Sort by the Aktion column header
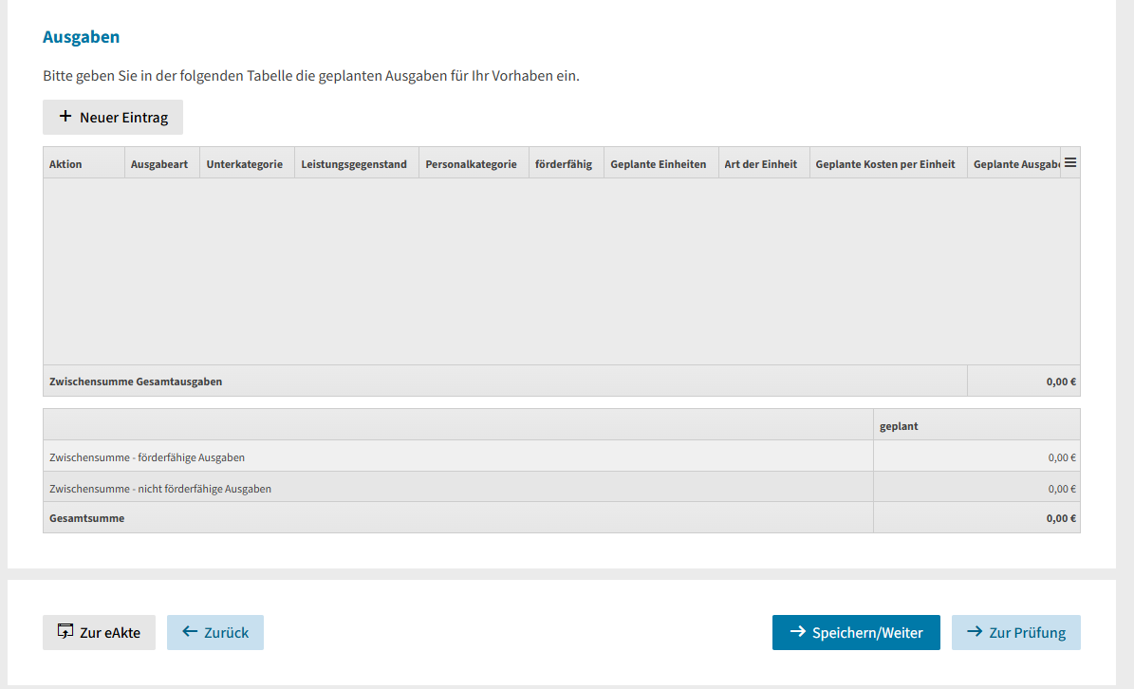 point(65,164)
